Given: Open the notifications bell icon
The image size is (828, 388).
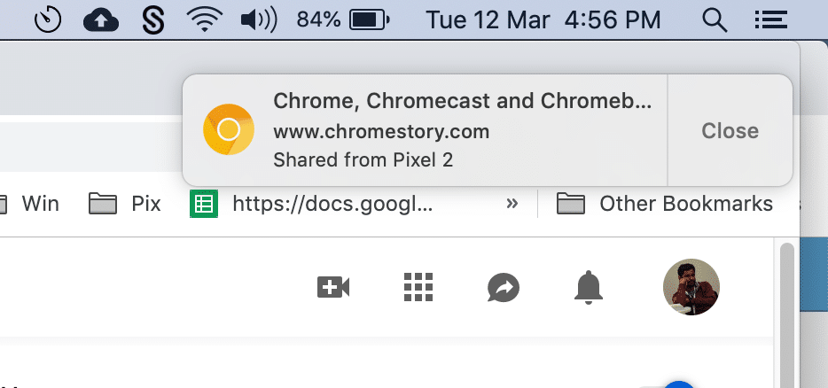Looking at the screenshot, I should click(589, 287).
